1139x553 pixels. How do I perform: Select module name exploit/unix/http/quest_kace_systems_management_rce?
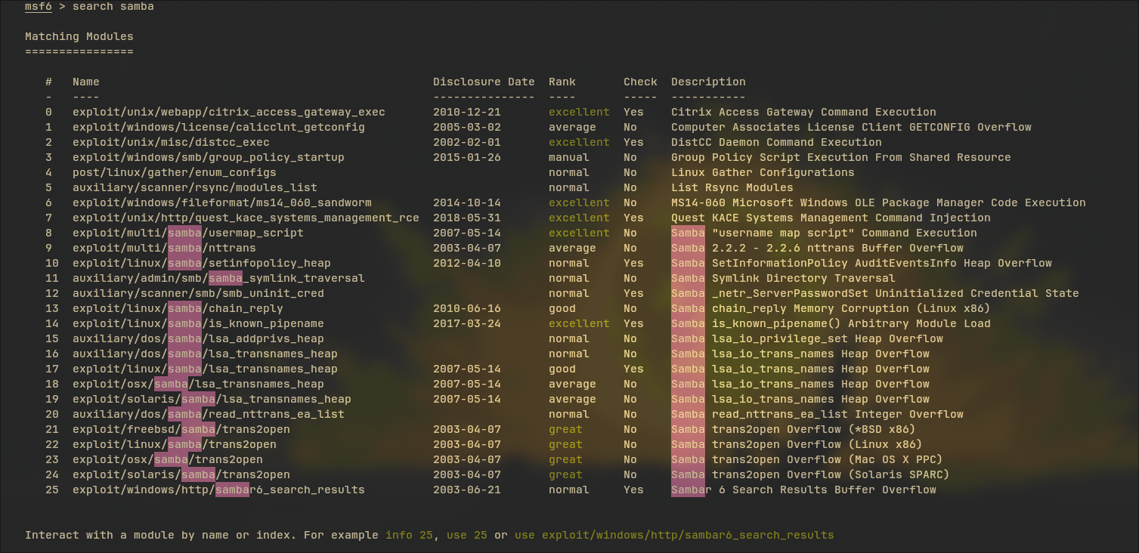(x=246, y=218)
